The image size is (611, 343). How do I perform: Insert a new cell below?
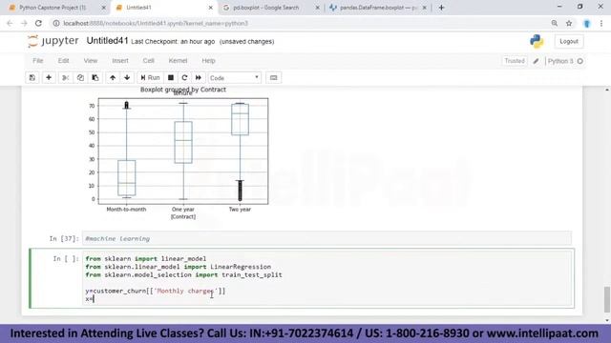[x=49, y=78]
